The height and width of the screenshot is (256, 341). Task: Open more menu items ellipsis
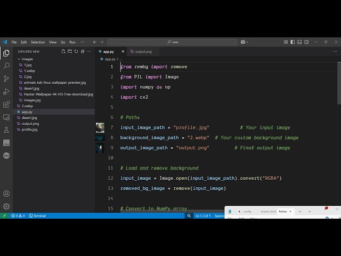coord(83,42)
